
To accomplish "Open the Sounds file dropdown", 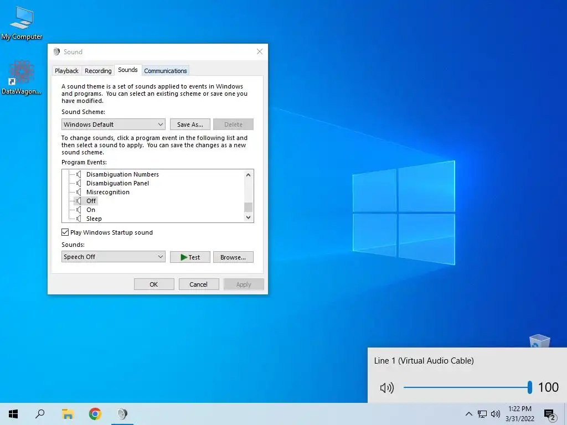I will 113,257.
